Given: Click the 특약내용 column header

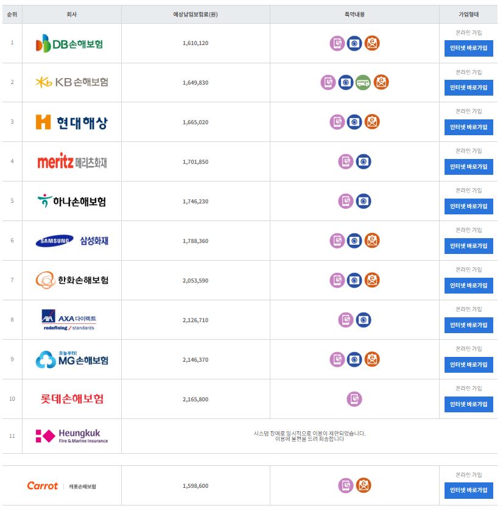Looking at the screenshot, I should [x=354, y=15].
